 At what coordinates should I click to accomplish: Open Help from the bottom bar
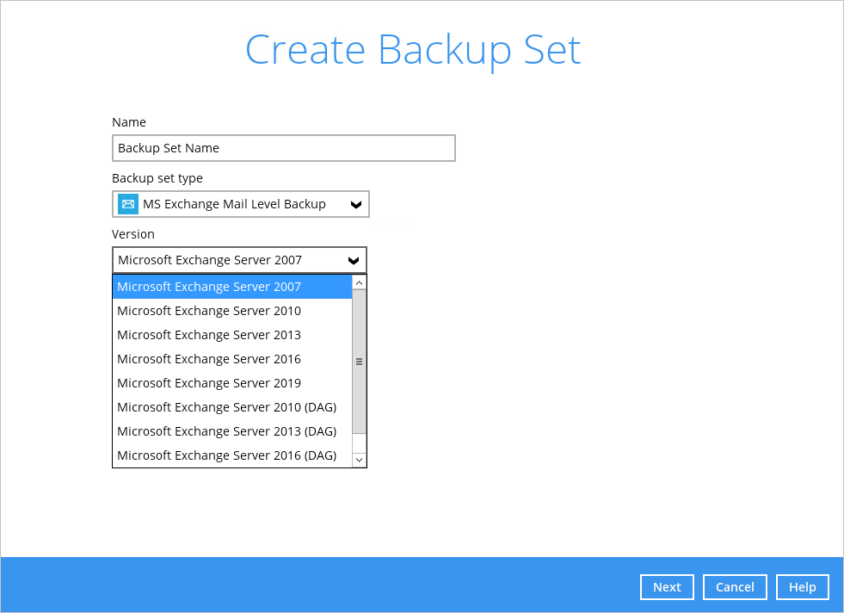coord(803,587)
